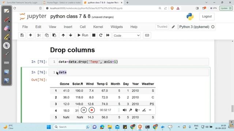Screen dimensions: 234x131
Task: Click the Trusted notebook button
Action: click(162, 27)
